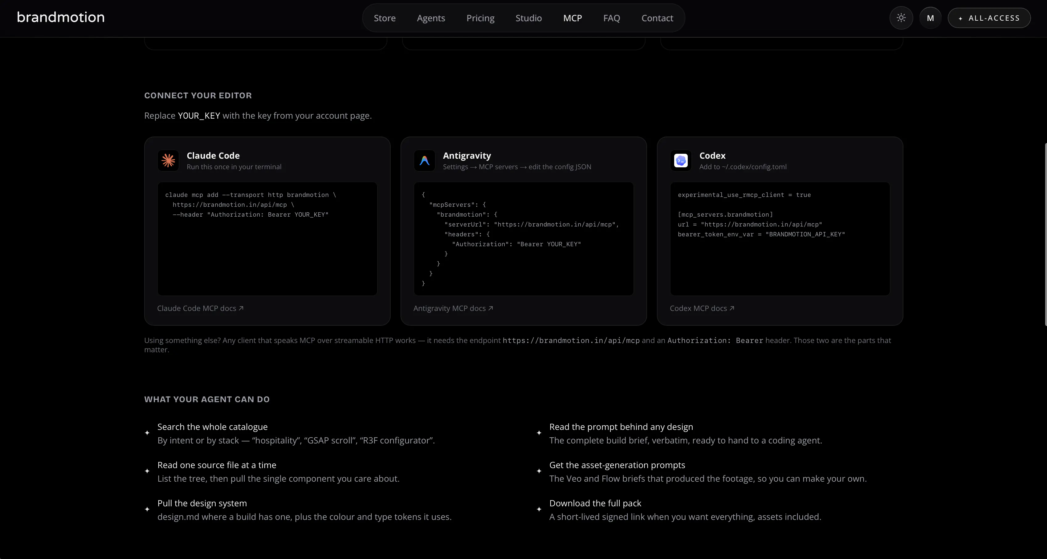Click the "Antigravity" card title
This screenshot has width=1047, height=559.
tap(467, 155)
